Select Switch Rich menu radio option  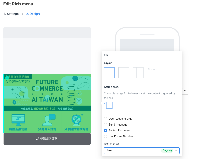[105, 130]
